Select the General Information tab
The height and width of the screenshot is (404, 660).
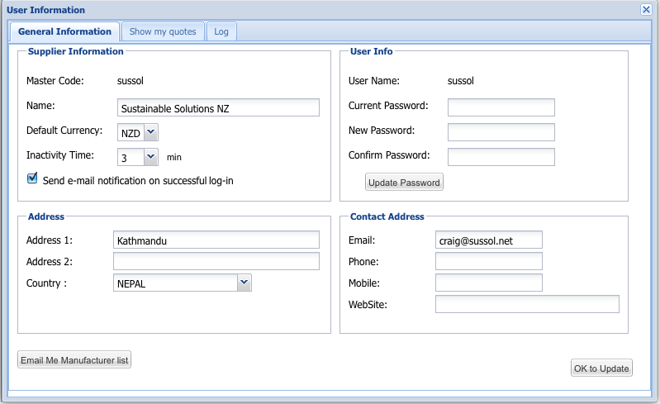point(64,31)
